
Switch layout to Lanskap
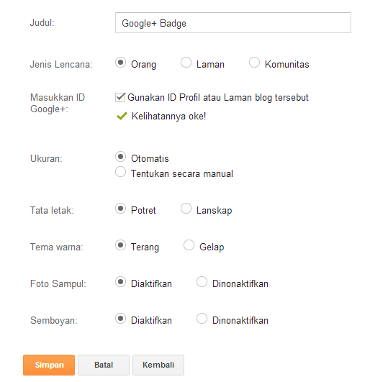point(186,209)
